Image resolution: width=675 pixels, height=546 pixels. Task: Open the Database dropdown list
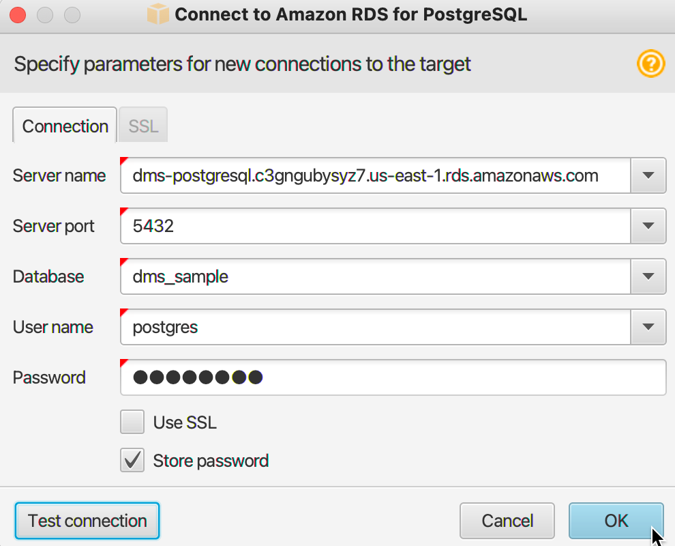(x=648, y=276)
